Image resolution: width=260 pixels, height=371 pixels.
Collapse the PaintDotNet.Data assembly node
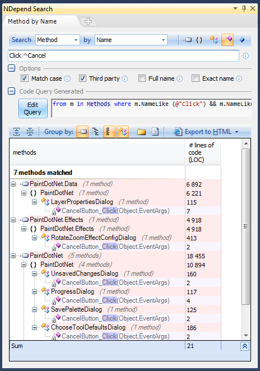tap(13, 184)
